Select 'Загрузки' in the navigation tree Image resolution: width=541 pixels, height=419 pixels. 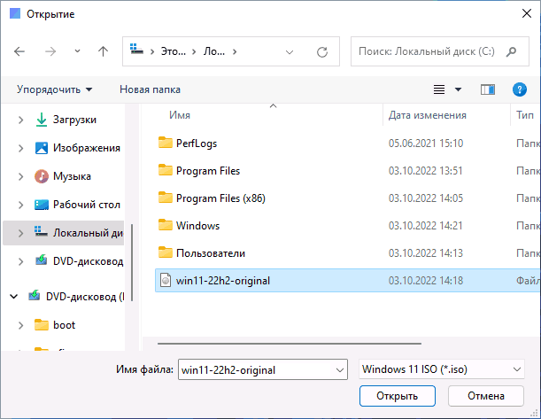[x=74, y=120]
